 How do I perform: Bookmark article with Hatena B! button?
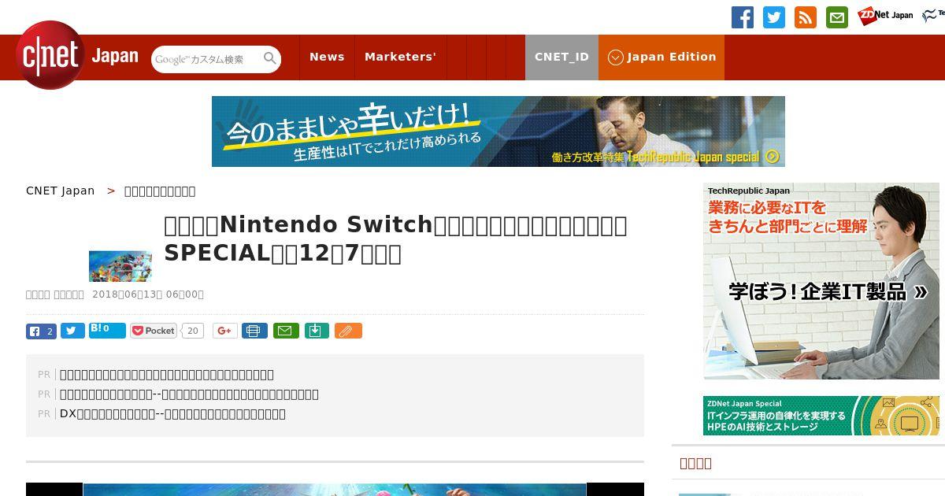pos(107,330)
